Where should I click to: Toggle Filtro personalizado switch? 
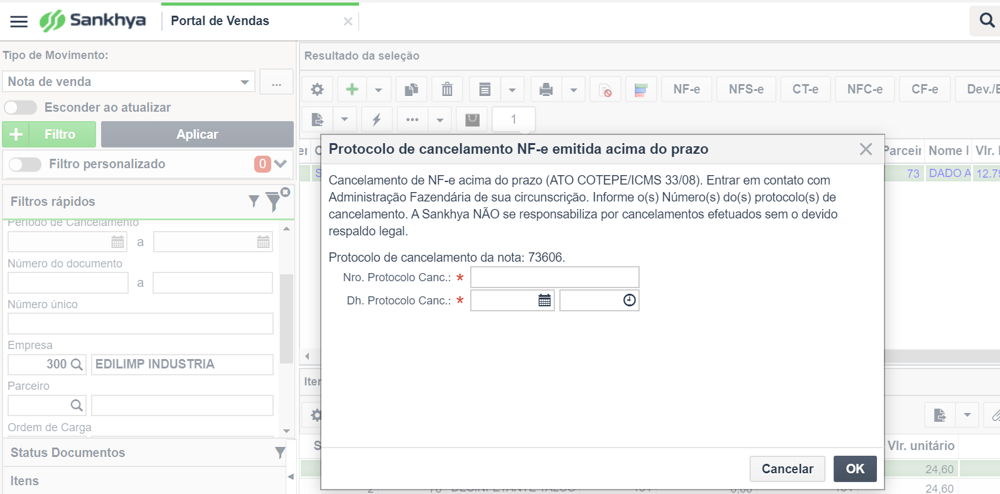click(25, 164)
